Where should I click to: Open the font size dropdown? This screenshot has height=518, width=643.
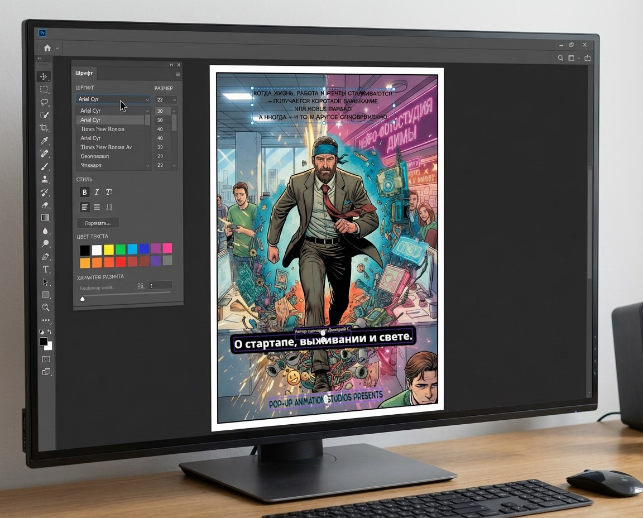(166, 100)
